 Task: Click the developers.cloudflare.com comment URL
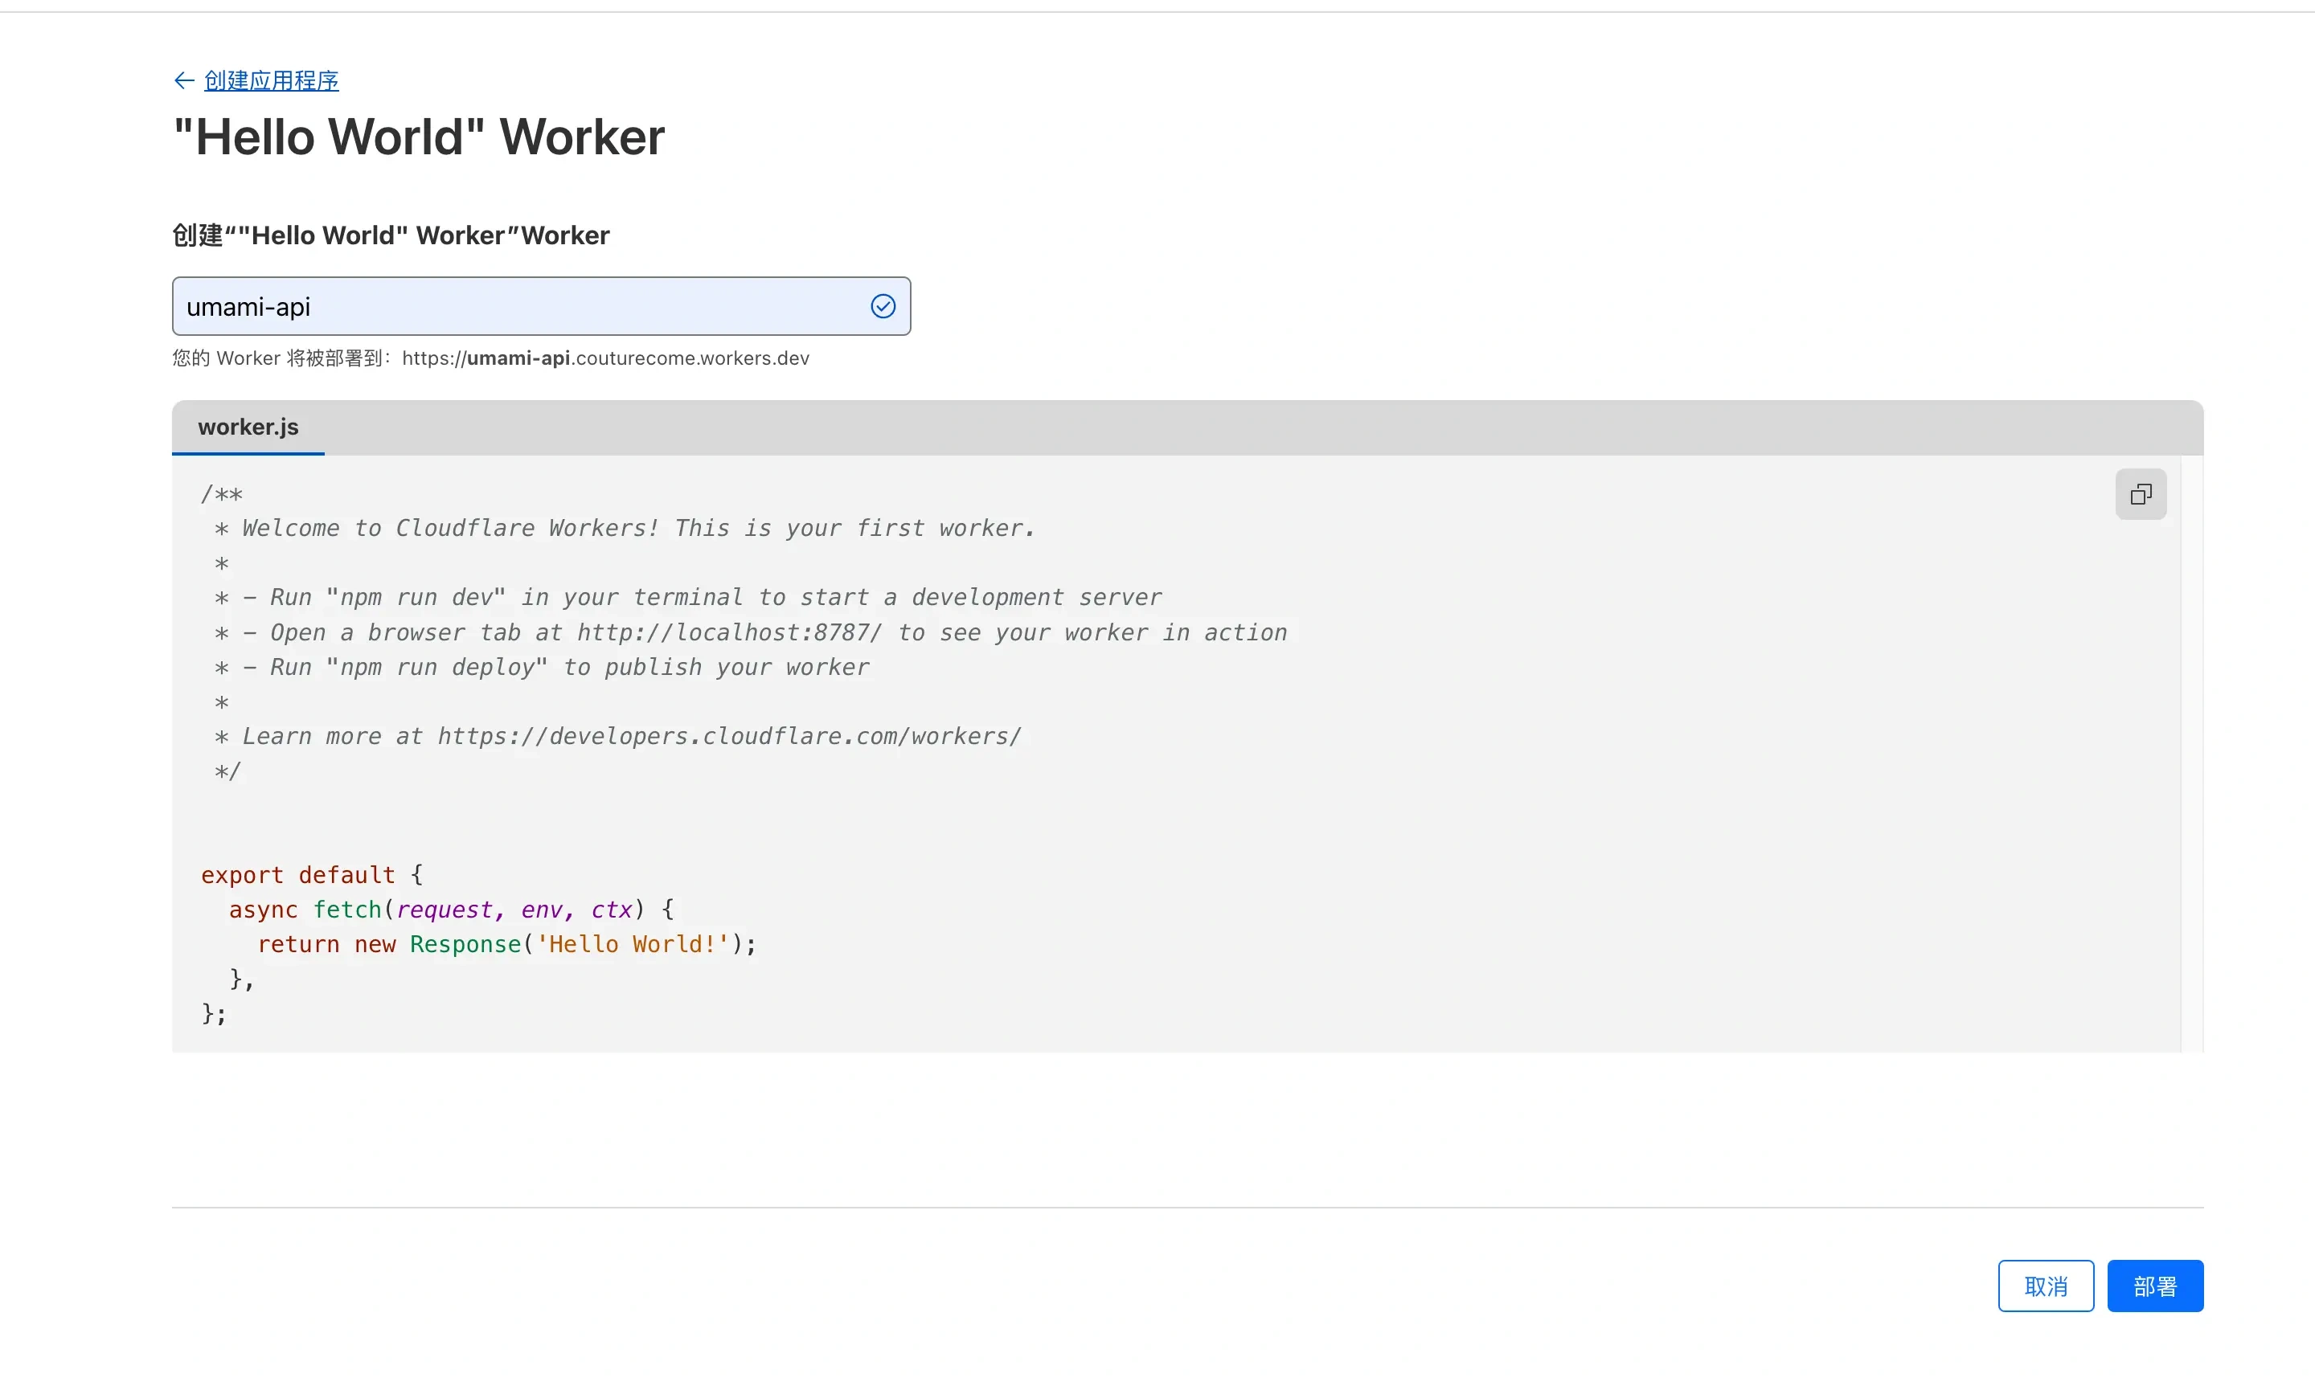tap(728, 737)
